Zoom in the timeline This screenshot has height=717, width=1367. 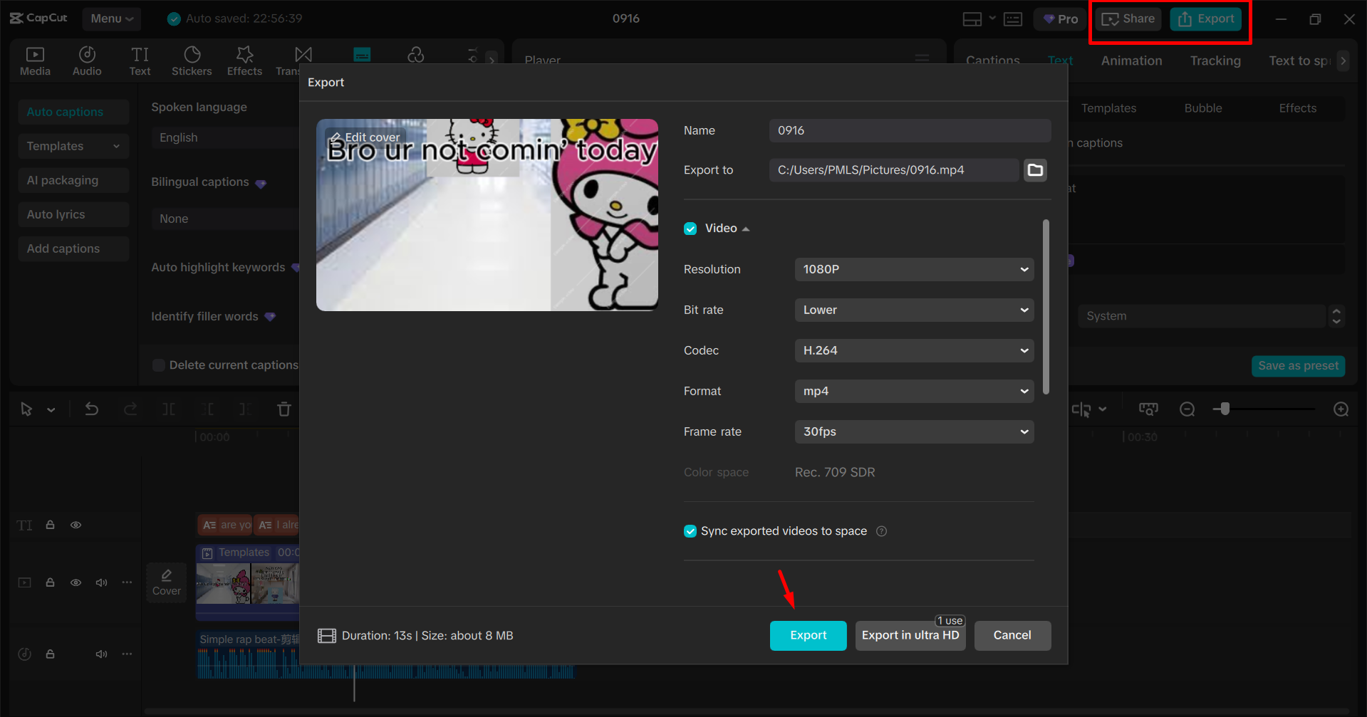(1341, 409)
